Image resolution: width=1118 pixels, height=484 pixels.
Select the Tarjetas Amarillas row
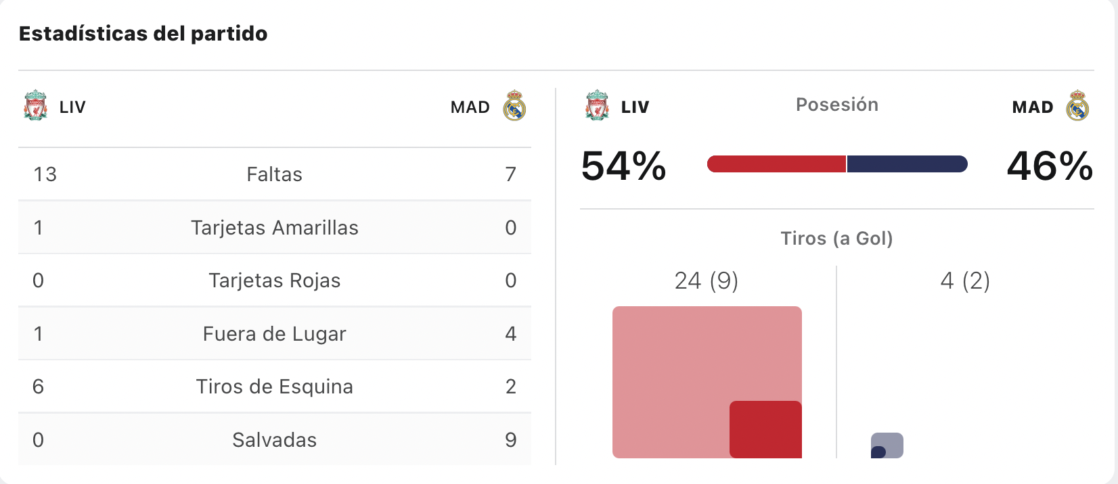[x=275, y=227]
